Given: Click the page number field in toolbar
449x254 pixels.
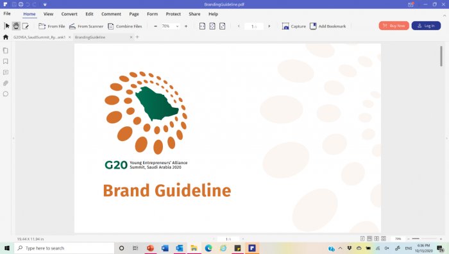Looking at the screenshot, I should point(254,26).
